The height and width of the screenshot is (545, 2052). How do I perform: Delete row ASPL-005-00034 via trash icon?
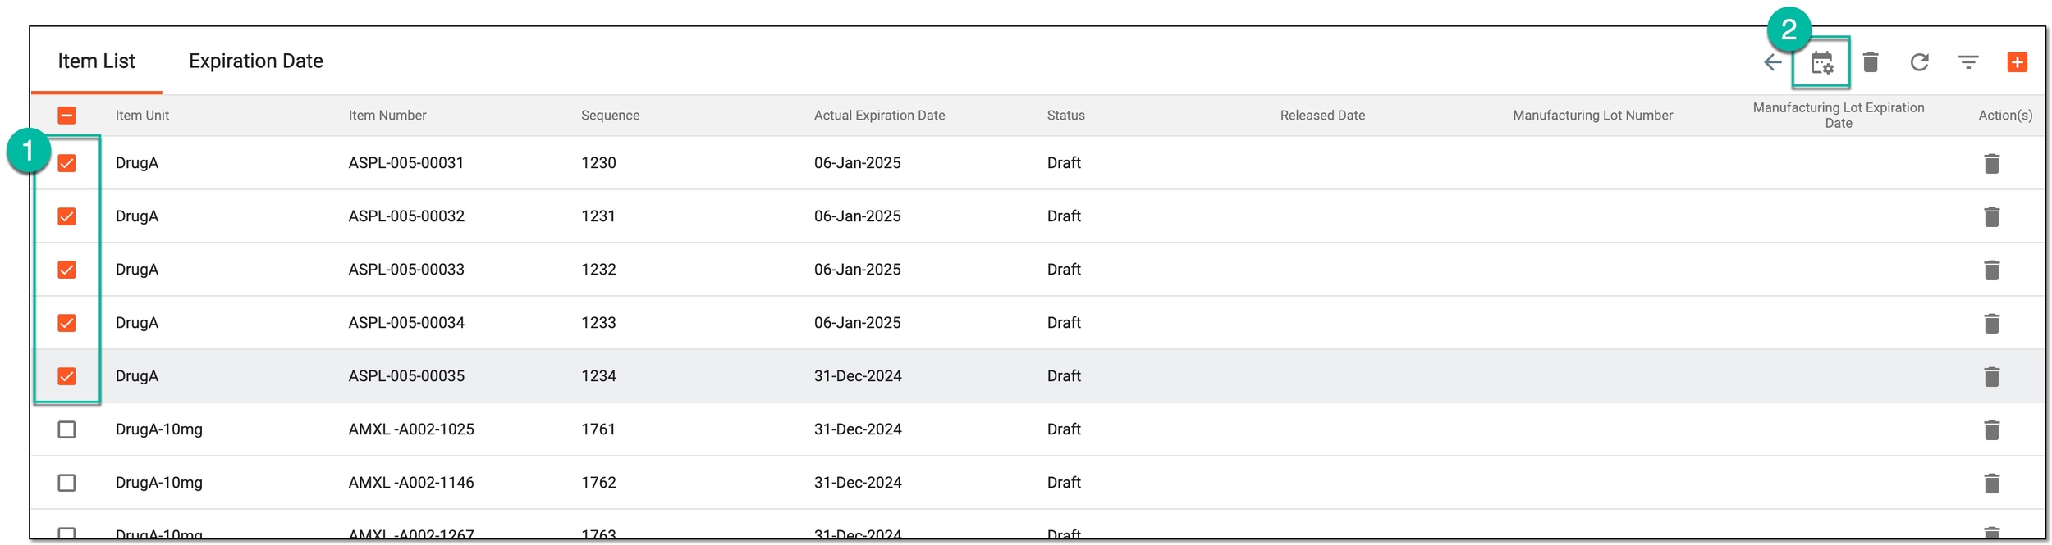click(x=1991, y=323)
